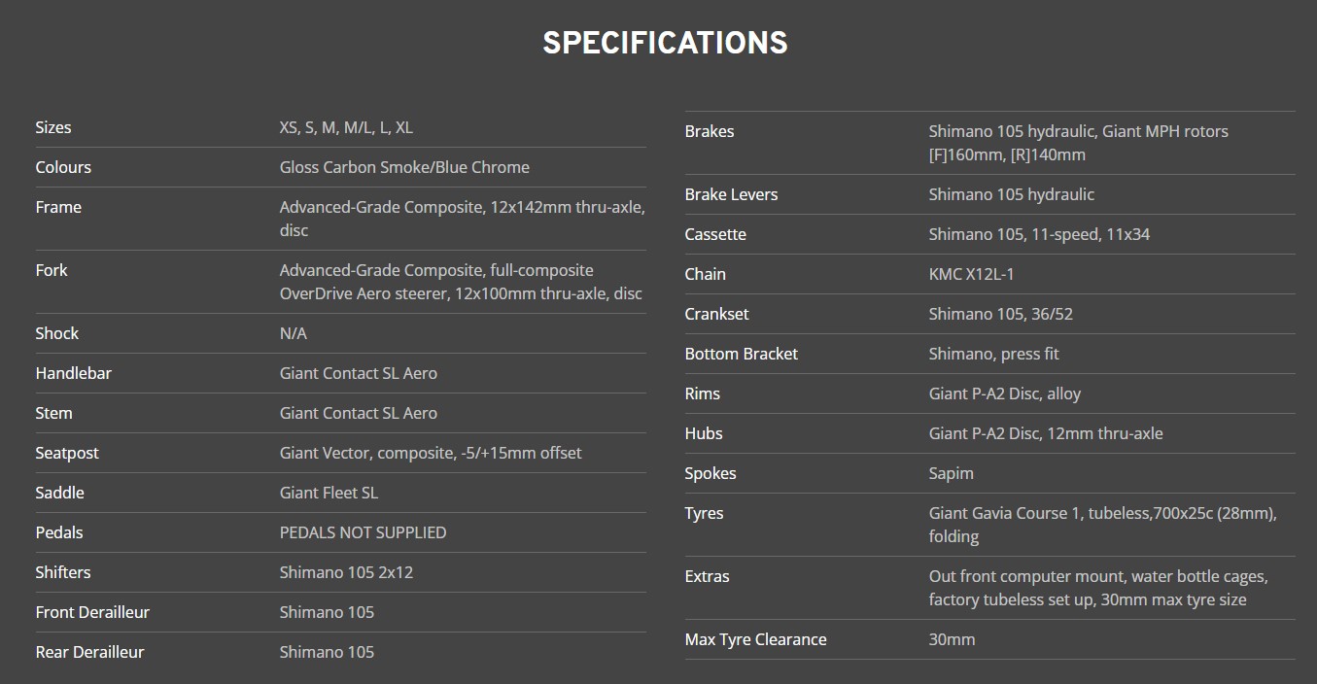Click the SPECIFICATIONS heading
1317x684 pixels.
click(x=665, y=43)
